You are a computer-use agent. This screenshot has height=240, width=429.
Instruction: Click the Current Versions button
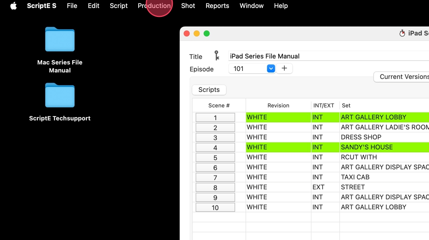tap(401, 77)
